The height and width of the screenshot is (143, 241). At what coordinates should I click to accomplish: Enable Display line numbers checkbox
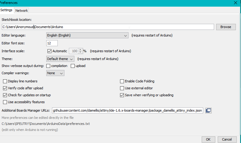[x=5, y=81]
